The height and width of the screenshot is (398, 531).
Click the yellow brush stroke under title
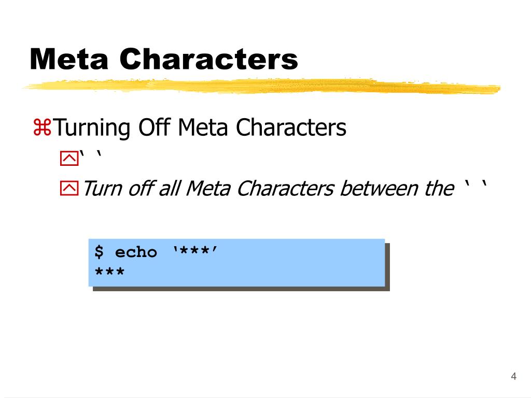coord(261,87)
